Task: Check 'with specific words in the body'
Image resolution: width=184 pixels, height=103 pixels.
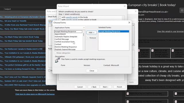Action: pyautogui.click(x=60, y=17)
